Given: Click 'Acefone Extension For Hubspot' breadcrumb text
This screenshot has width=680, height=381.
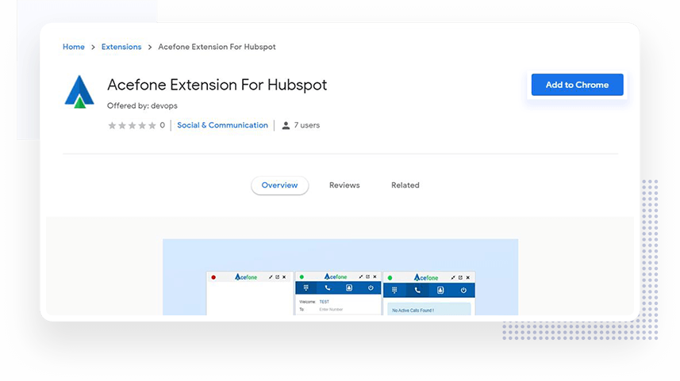Looking at the screenshot, I should pos(217,47).
